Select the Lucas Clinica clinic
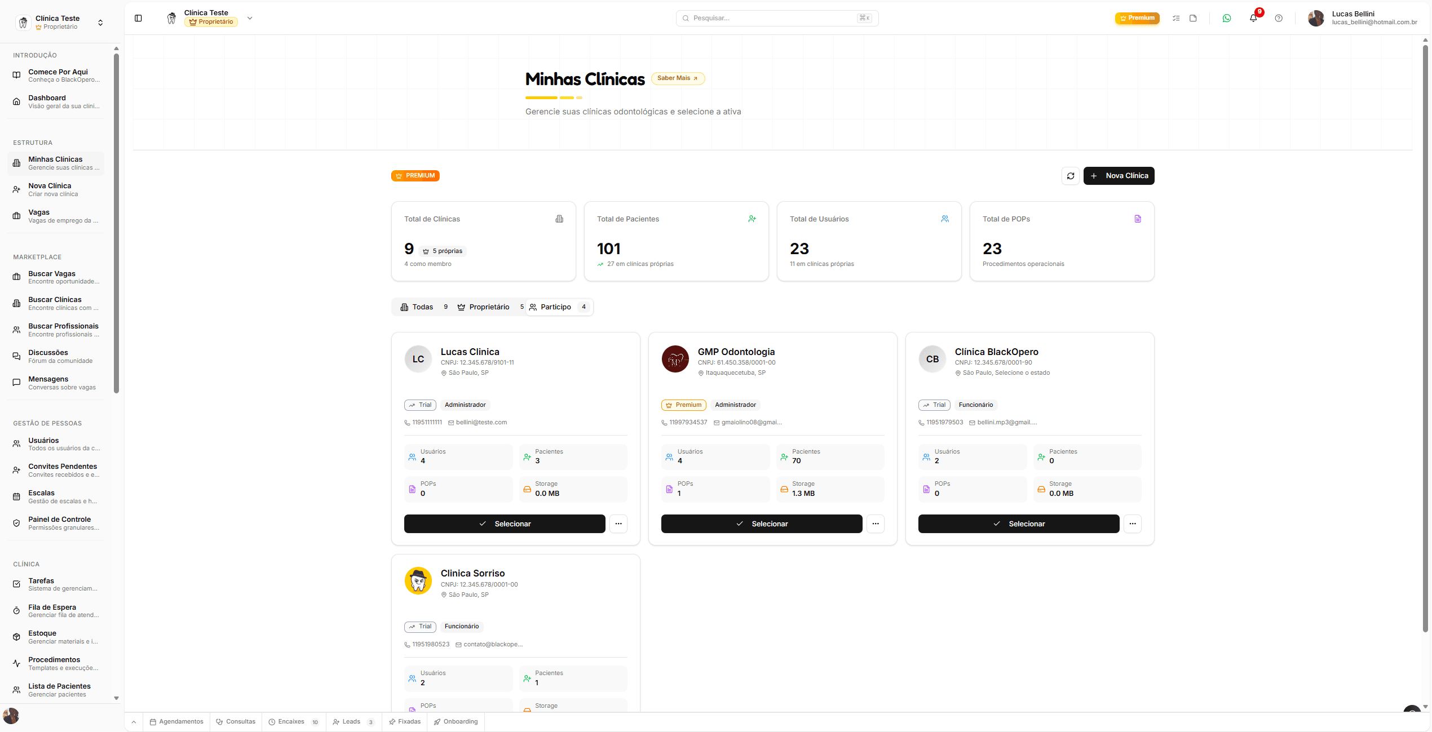 click(505, 524)
